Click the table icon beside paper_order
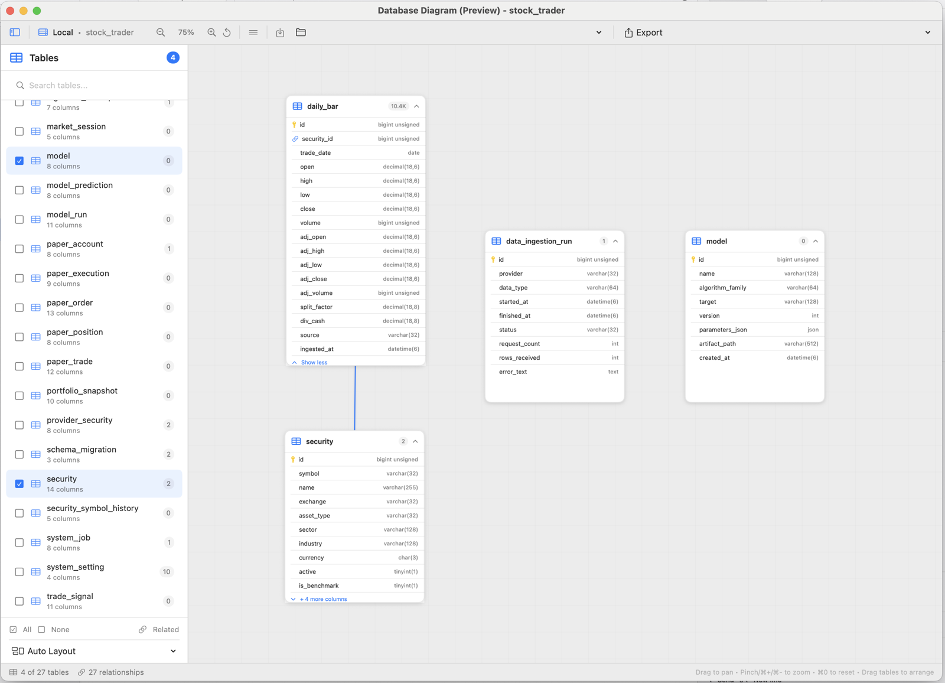The width and height of the screenshot is (945, 683). click(x=36, y=308)
